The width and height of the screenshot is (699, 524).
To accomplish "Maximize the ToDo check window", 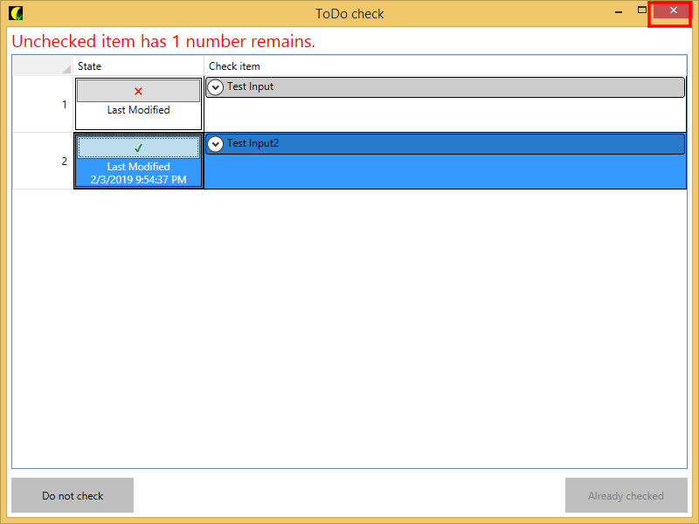I will [x=642, y=10].
